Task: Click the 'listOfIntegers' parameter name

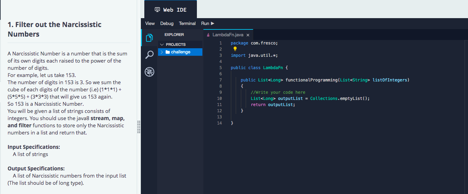Action: coord(390,80)
